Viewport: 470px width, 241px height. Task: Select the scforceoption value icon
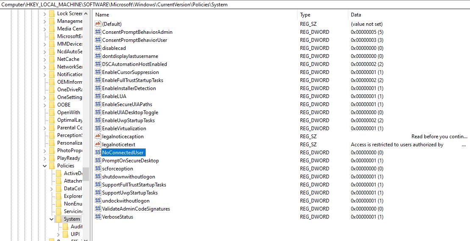(x=98, y=169)
